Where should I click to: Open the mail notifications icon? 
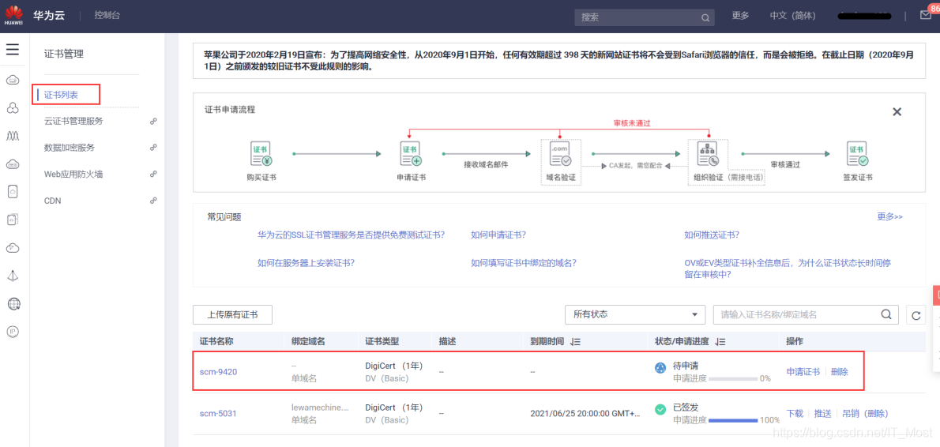926,16
